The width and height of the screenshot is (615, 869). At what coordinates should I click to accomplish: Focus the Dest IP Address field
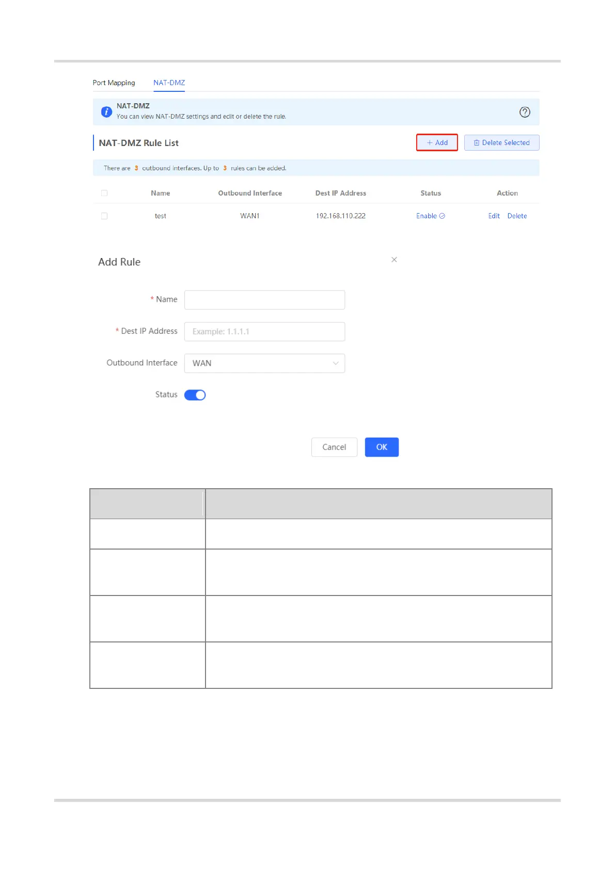tap(264, 332)
